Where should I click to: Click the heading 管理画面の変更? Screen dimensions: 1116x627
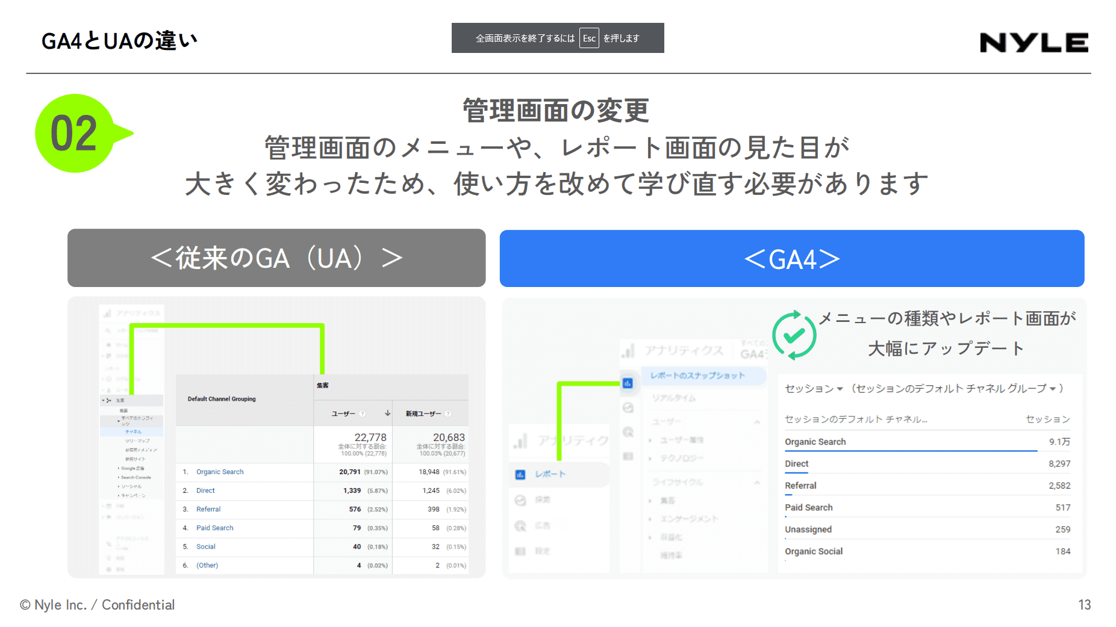pyautogui.click(x=556, y=111)
